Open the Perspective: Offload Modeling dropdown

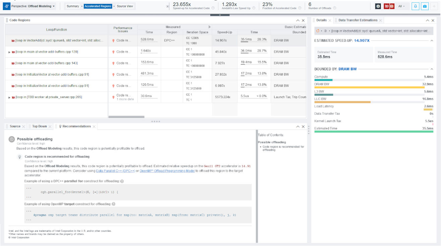33,6
